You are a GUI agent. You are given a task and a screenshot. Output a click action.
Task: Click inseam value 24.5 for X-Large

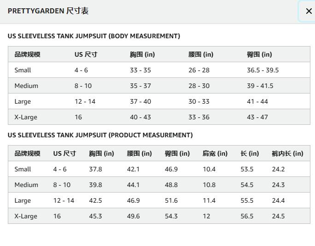pyautogui.click(x=278, y=216)
